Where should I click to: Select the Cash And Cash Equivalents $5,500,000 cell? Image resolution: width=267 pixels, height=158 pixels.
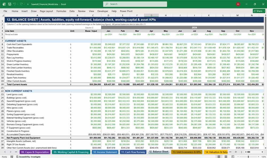coord(93,44)
